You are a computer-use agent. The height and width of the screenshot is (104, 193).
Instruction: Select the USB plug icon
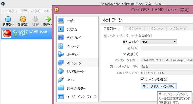coord(61,80)
